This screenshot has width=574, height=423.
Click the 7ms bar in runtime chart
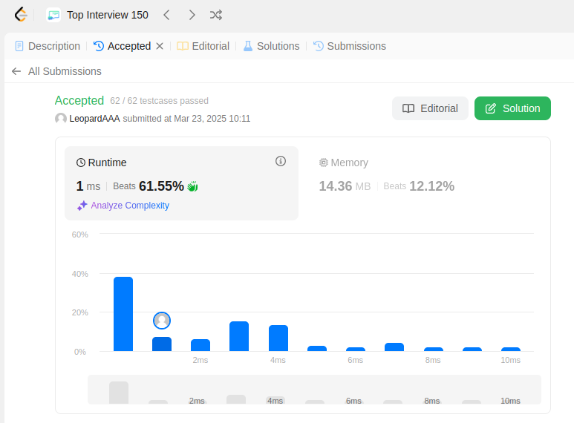(394, 347)
